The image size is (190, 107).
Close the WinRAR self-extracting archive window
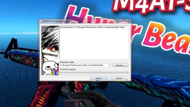[127, 21]
